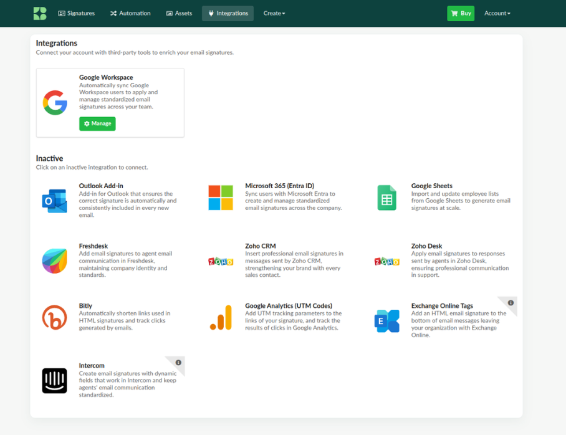Click the Google Workspace description paragraph
Image resolution: width=566 pixels, height=435 pixels.
point(118,96)
